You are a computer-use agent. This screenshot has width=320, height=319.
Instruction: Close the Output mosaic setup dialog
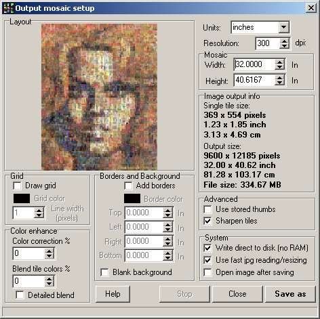tap(311, 8)
